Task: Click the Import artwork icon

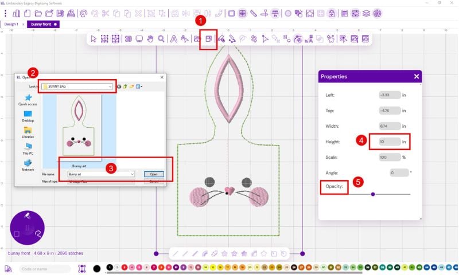Action: (x=208, y=39)
